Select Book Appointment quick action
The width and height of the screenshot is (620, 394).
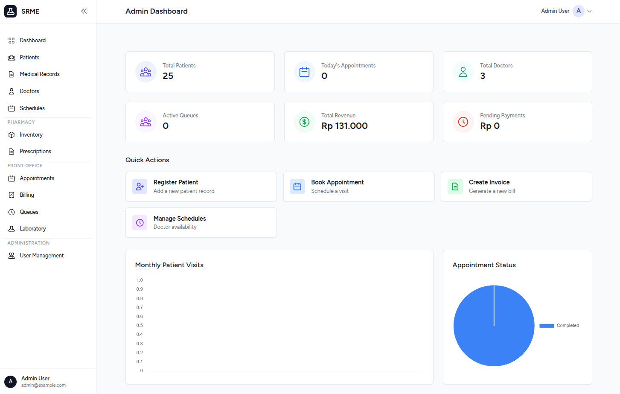(359, 187)
